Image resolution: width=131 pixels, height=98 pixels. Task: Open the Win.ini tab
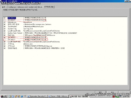[40, 7]
